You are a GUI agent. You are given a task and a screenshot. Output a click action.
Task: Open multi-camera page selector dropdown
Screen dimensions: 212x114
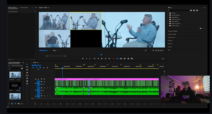(55, 50)
